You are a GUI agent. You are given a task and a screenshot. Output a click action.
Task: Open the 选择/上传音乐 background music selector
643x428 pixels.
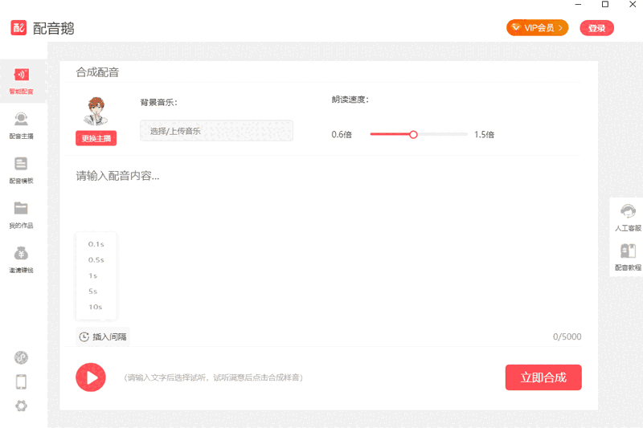point(216,131)
